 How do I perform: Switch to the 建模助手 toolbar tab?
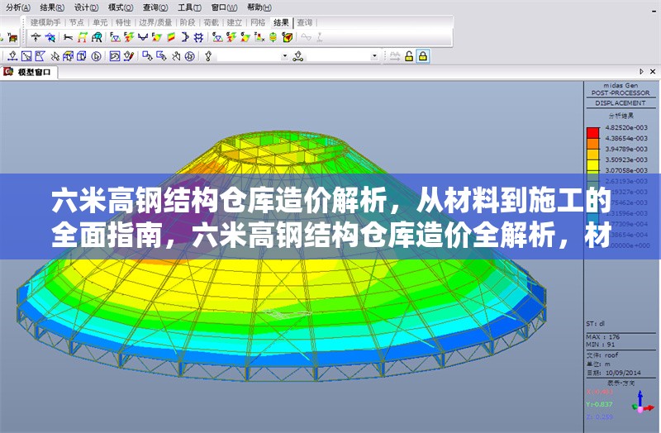tap(45, 22)
